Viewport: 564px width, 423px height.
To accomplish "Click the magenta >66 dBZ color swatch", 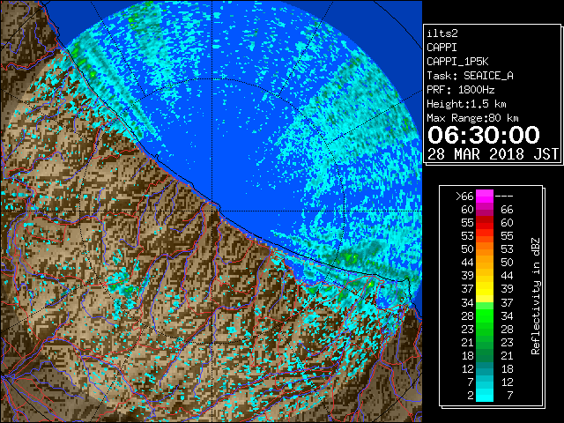I will pos(485,197).
